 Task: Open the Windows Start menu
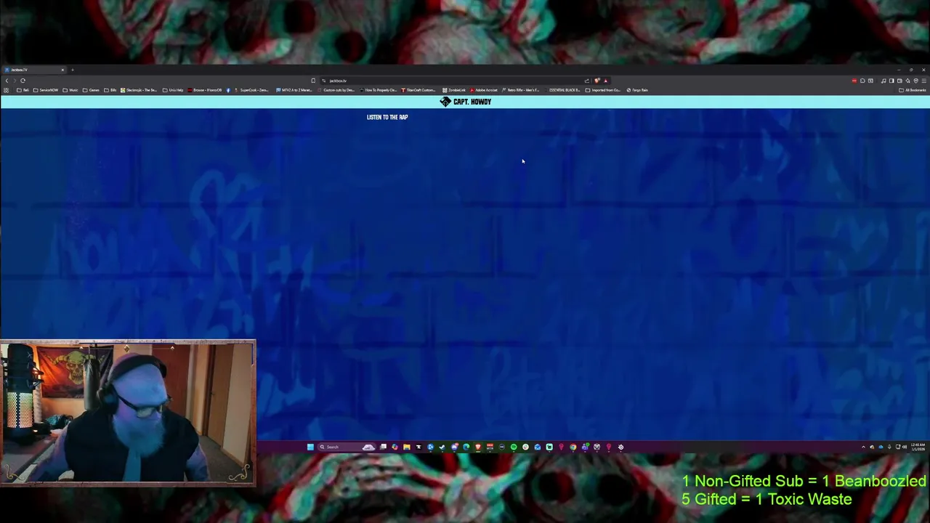coord(310,447)
